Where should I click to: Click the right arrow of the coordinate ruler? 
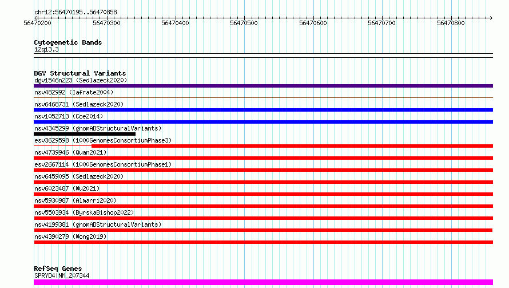pos(491,18)
